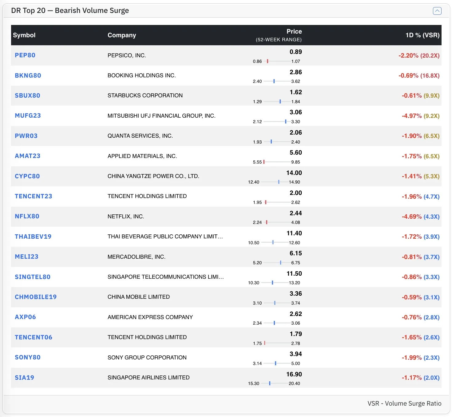Click the Symbol column header
Viewport: 452px width, 417px height.
point(24,35)
